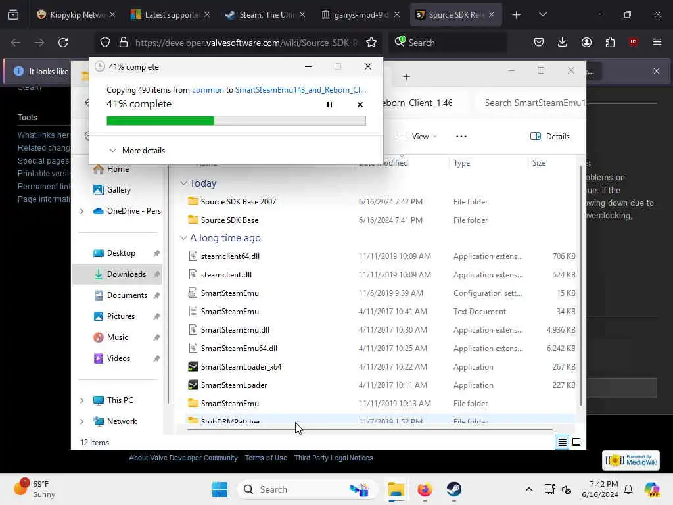The height and width of the screenshot is (505, 673).
Task: Expand More details in copy dialog
Action: tap(137, 151)
